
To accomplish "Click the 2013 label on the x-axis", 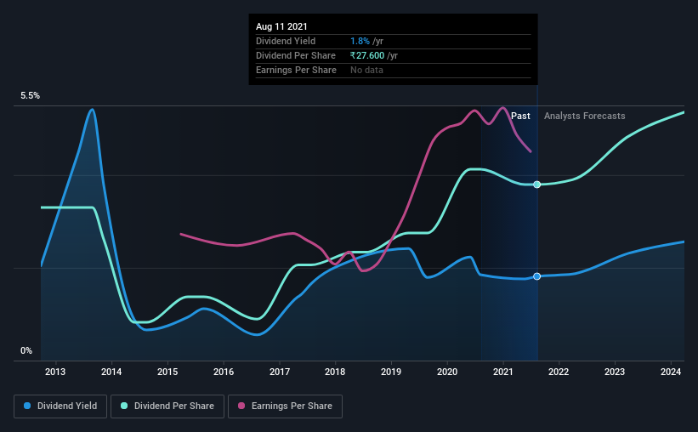I will [55, 372].
